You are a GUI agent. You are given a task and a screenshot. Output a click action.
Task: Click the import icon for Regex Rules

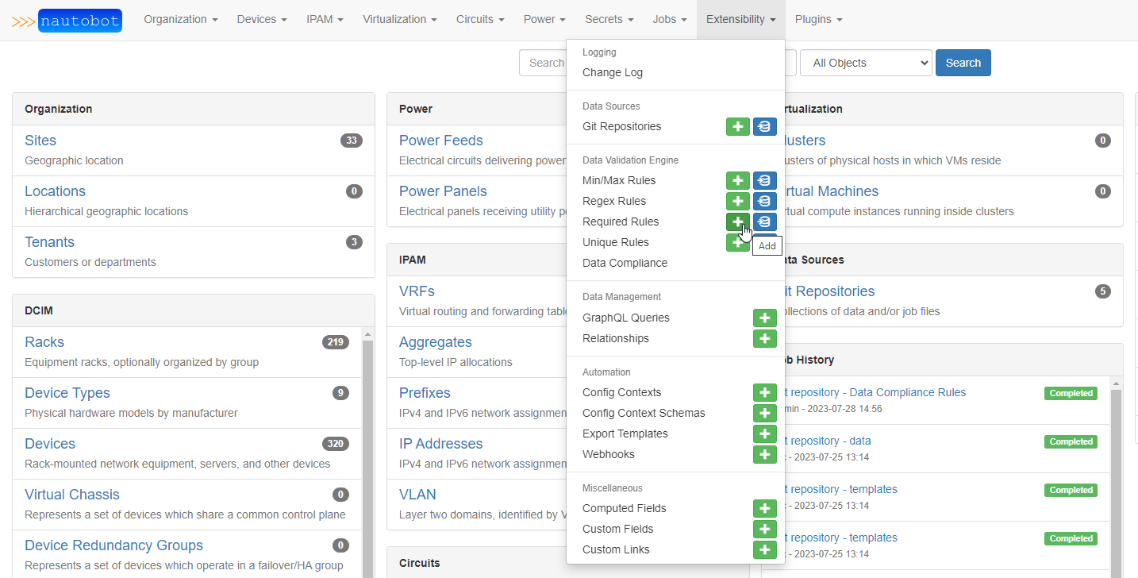pos(764,201)
